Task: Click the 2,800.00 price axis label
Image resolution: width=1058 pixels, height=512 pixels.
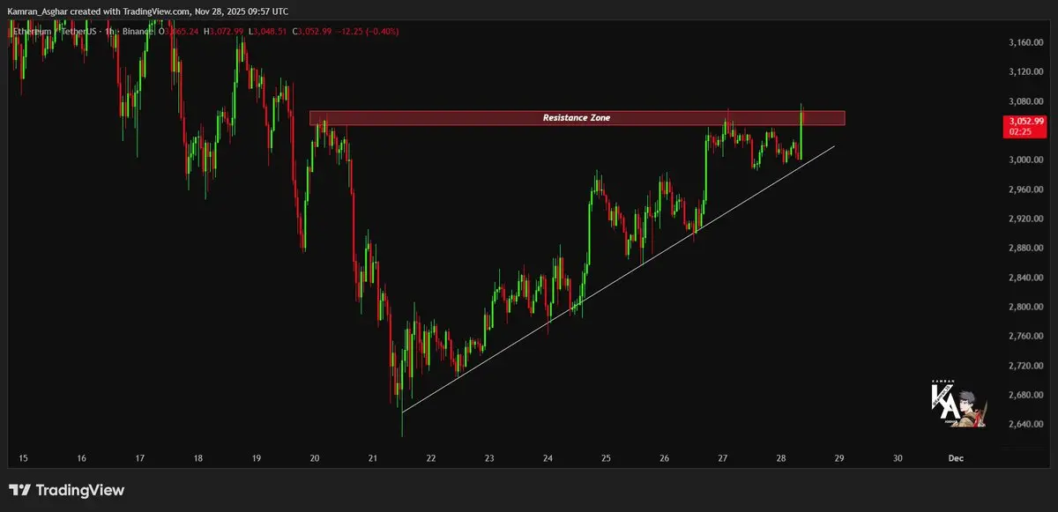Action: tap(1024, 307)
